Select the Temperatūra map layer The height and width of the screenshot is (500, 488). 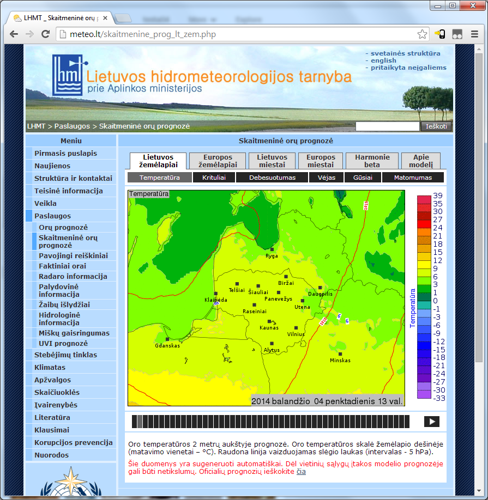point(160,178)
